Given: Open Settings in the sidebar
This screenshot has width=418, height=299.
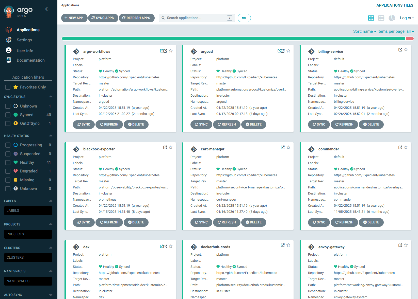Looking at the screenshot, I should [x=24, y=40].
